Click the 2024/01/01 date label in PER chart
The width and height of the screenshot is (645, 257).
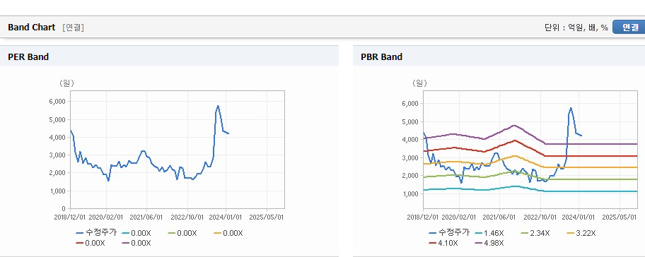click(x=226, y=217)
